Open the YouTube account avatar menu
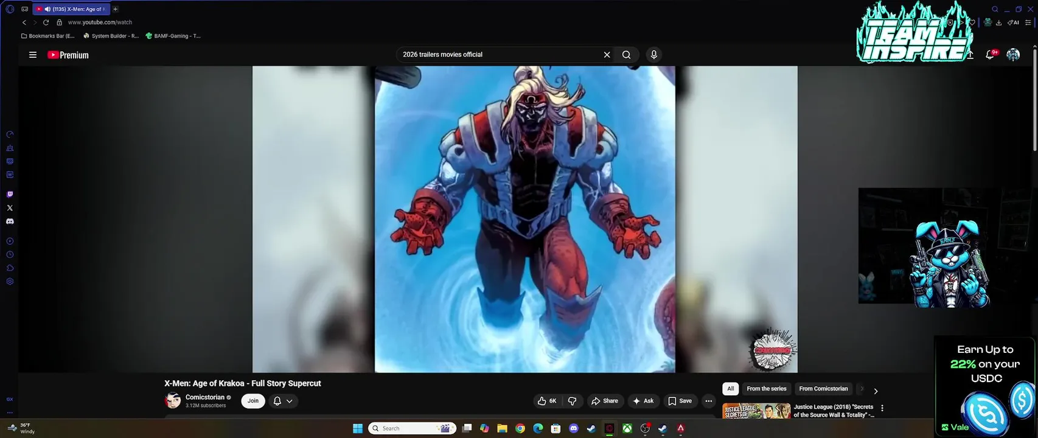This screenshot has width=1038, height=438. [x=1013, y=55]
